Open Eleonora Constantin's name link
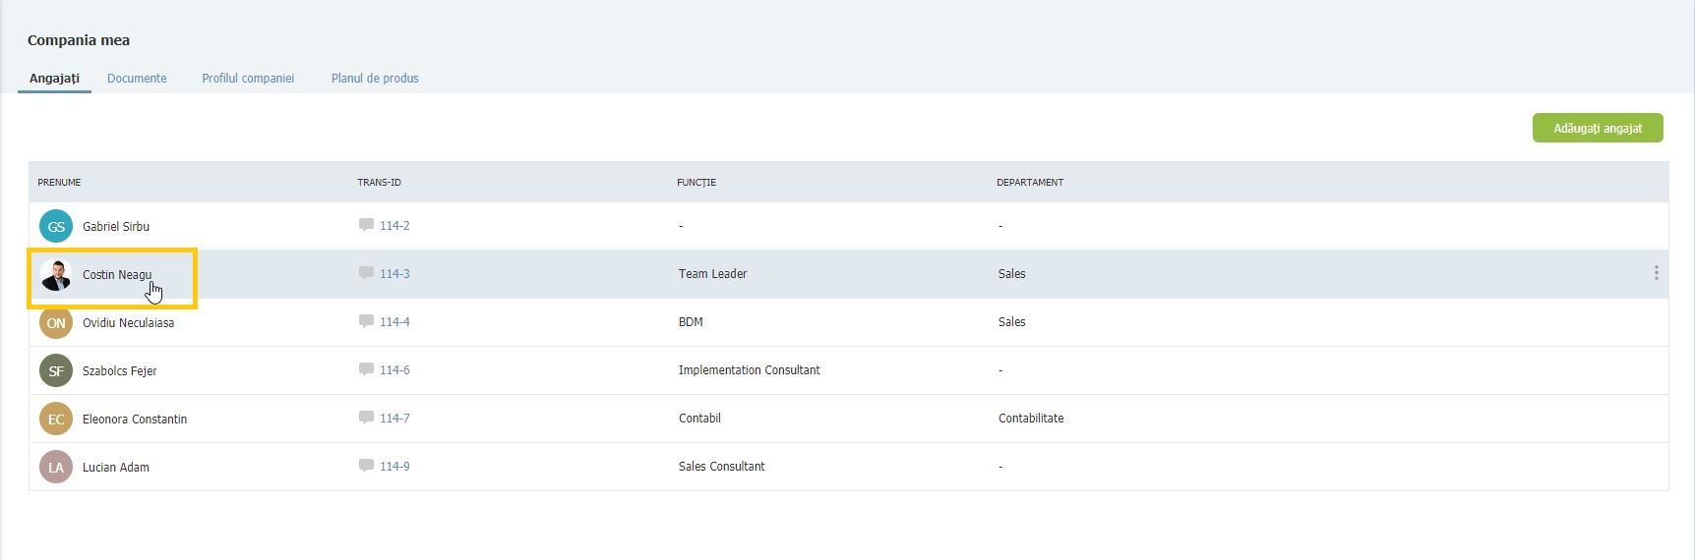 pos(135,419)
